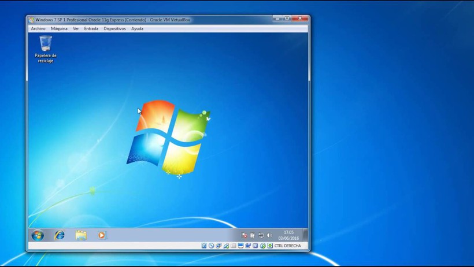Click the power plug tray icon
The image size is (474, 267).
click(x=253, y=235)
